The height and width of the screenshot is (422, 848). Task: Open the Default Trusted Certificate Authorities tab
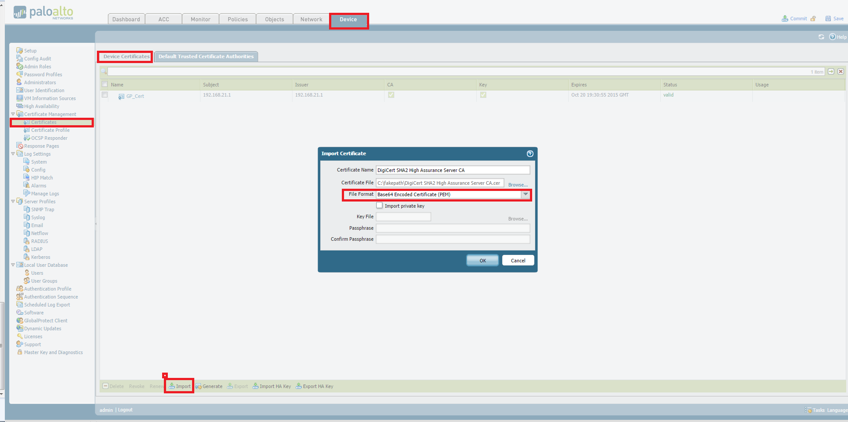click(x=206, y=56)
